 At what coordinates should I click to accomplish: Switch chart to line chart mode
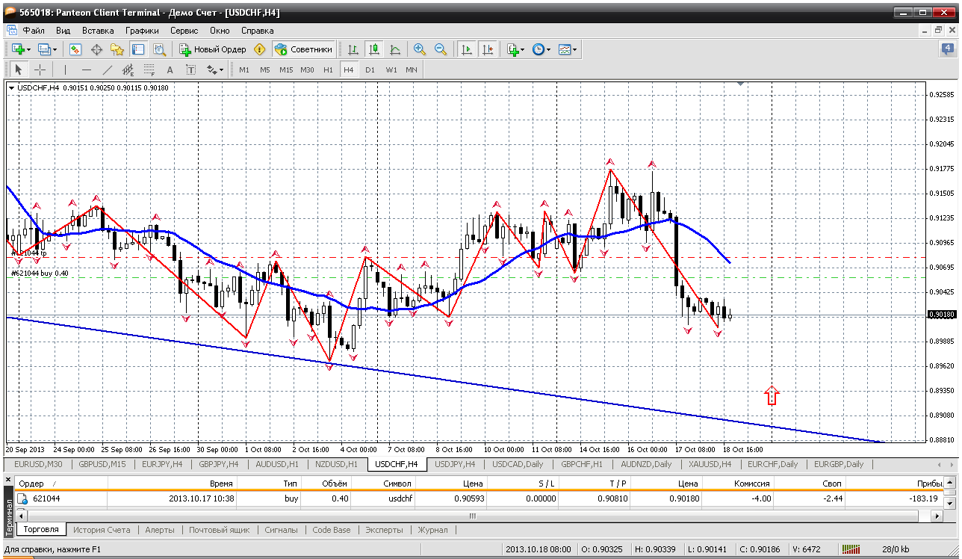[395, 49]
